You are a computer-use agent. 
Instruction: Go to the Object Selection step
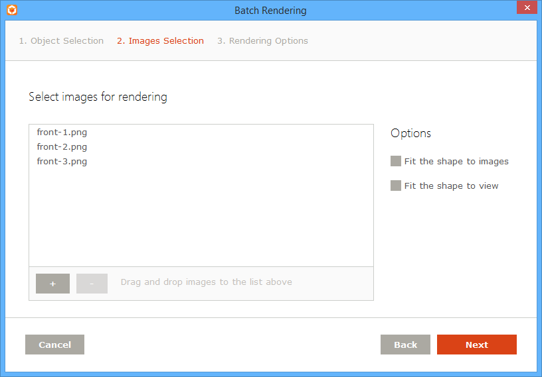click(61, 40)
